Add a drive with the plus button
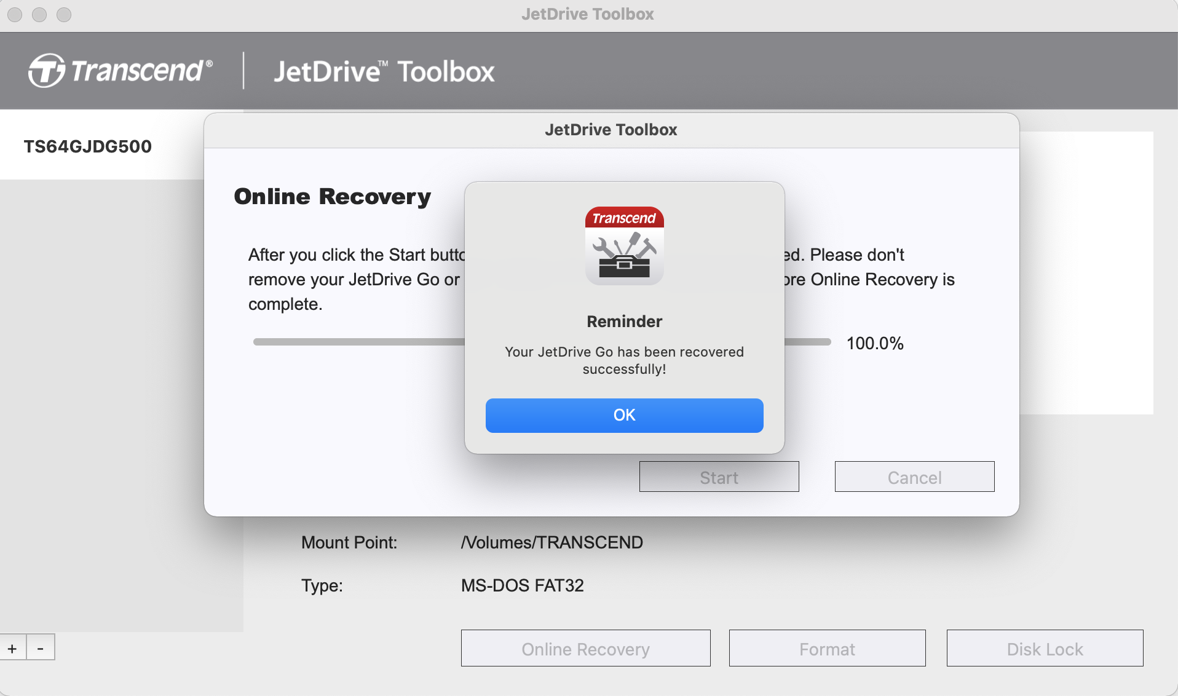Viewport: 1178px width, 696px height. [x=12, y=648]
